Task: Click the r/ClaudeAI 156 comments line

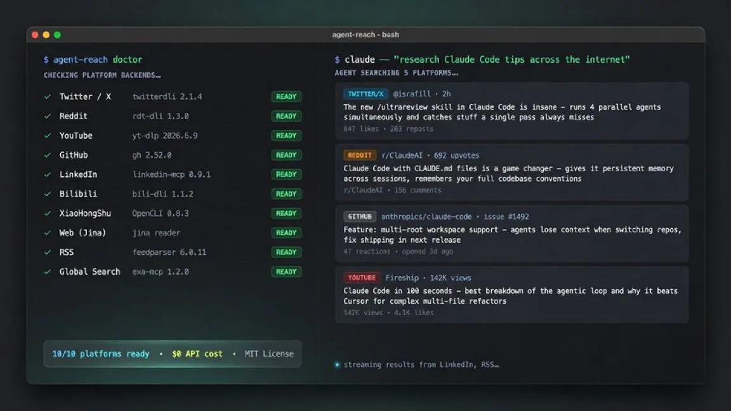Action: (392, 190)
